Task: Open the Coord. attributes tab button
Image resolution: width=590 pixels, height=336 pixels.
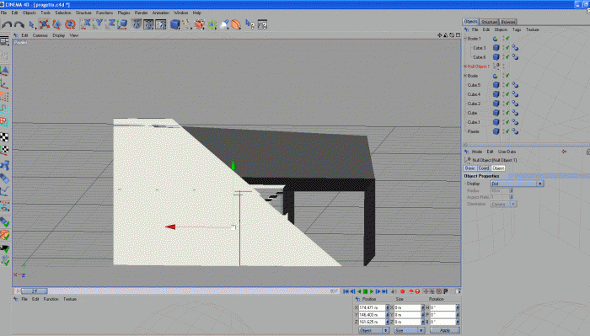Action: 484,168
